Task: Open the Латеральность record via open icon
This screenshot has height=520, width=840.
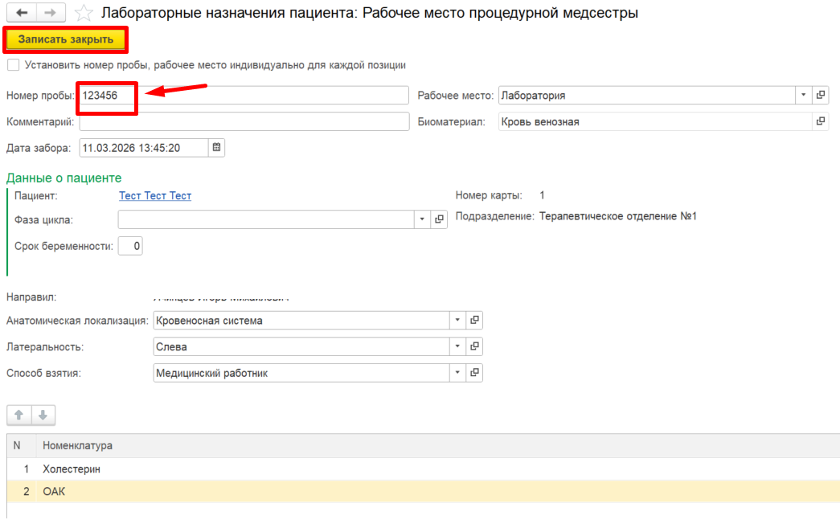Action: (x=474, y=346)
